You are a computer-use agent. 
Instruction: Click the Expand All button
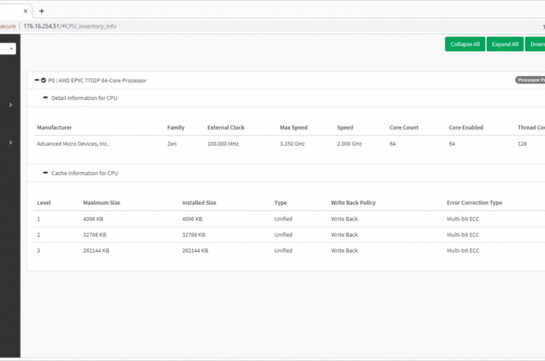click(505, 44)
